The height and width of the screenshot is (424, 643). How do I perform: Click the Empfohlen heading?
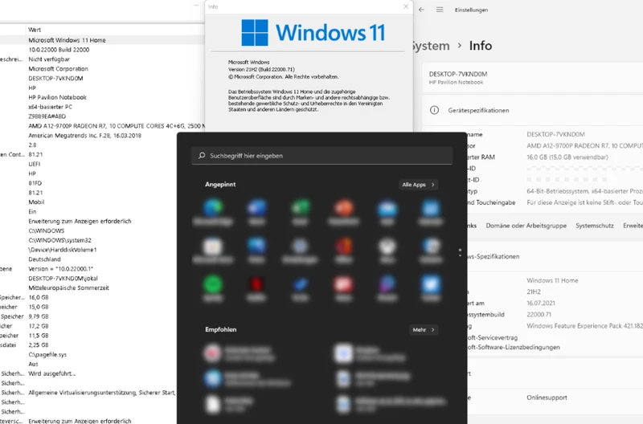[220, 329]
